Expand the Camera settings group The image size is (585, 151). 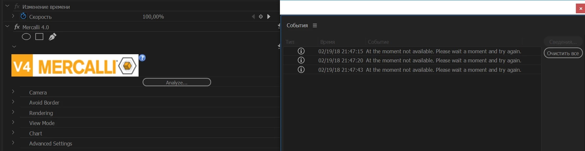pos(13,92)
